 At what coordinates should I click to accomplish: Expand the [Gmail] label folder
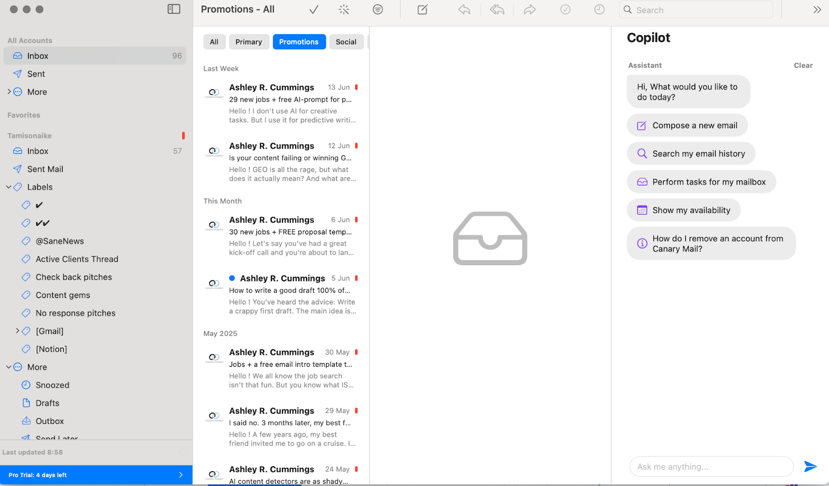point(18,331)
